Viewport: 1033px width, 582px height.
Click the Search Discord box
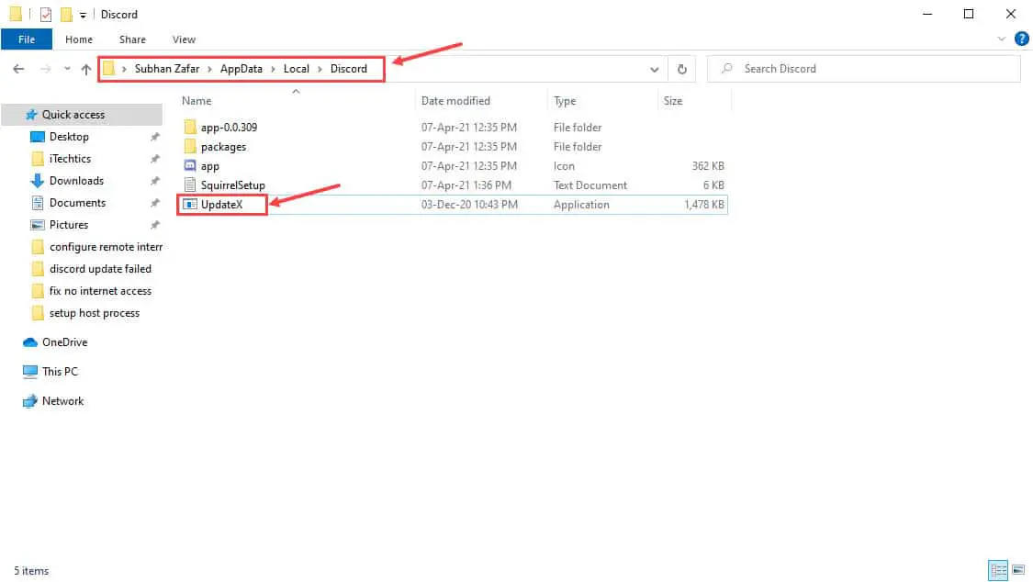coord(863,69)
